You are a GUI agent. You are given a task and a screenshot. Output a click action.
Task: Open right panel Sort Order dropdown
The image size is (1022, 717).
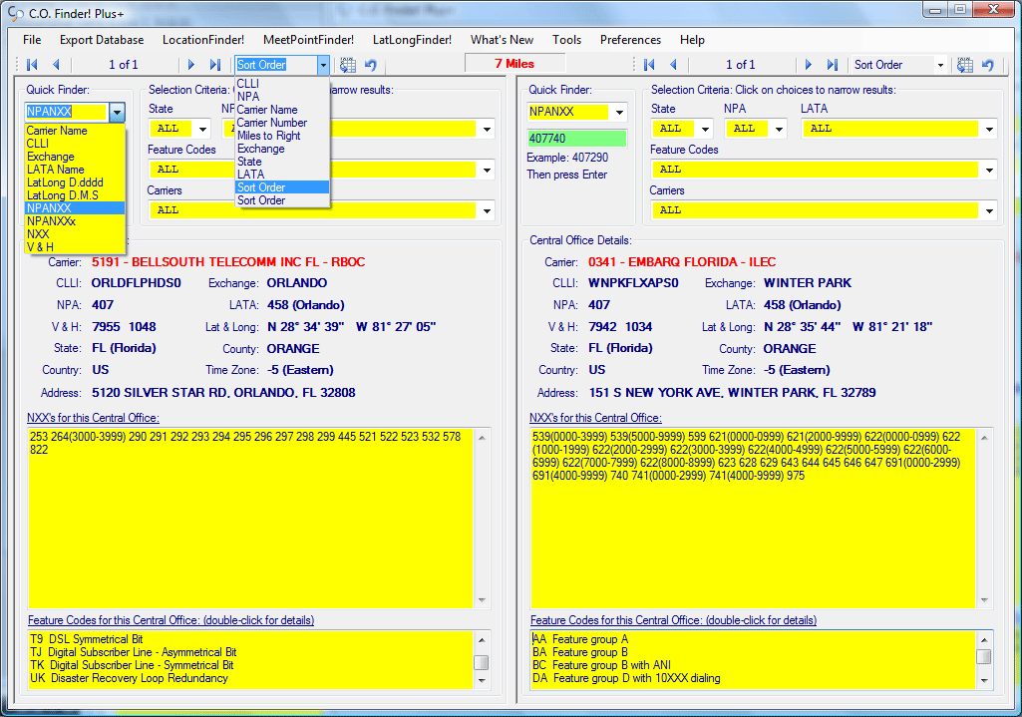click(x=940, y=65)
